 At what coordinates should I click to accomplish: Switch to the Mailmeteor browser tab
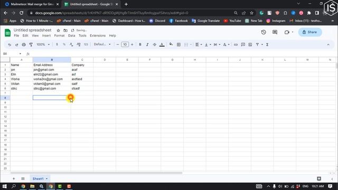click(32, 4)
